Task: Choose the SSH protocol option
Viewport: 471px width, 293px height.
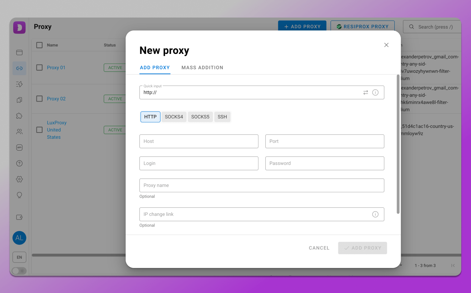Action: pos(222,117)
